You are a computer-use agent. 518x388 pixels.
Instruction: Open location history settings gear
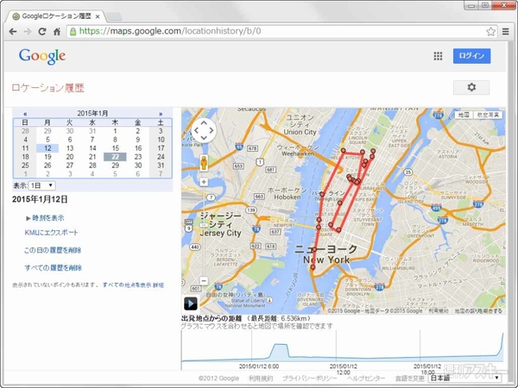tap(471, 87)
